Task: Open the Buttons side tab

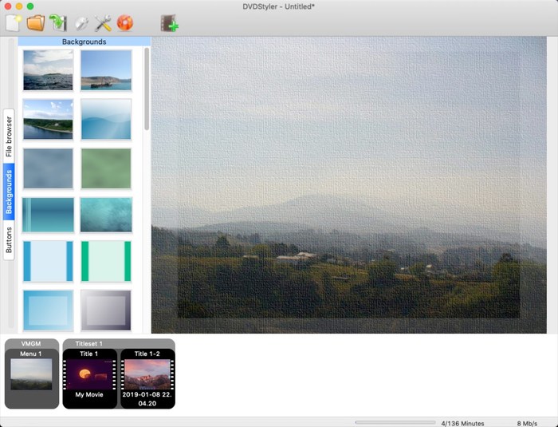Action: point(9,240)
